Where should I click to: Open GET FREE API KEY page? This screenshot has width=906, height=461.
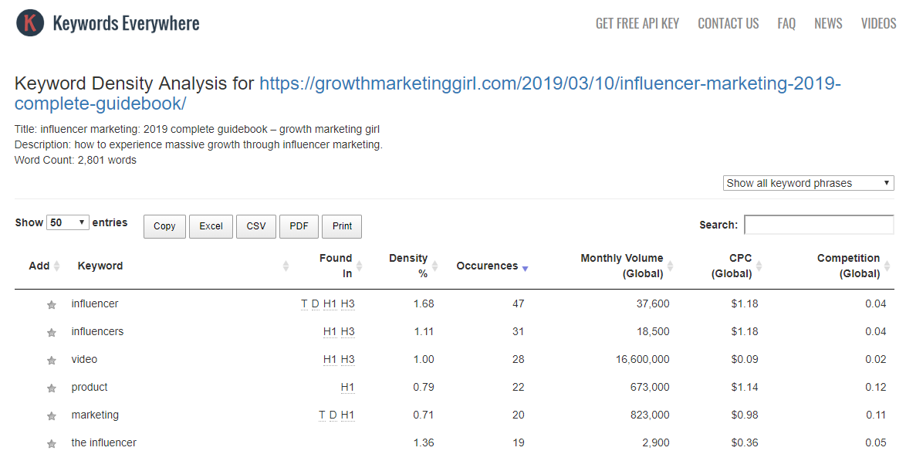point(637,24)
